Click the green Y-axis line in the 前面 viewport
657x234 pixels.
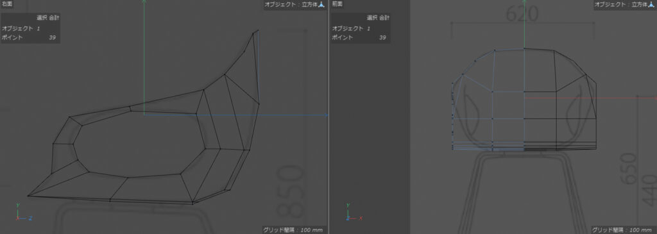524,25
